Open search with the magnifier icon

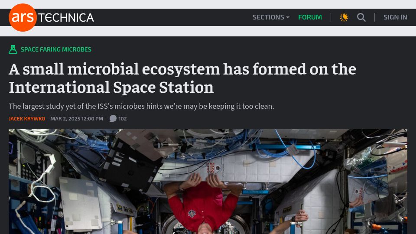[x=361, y=17]
